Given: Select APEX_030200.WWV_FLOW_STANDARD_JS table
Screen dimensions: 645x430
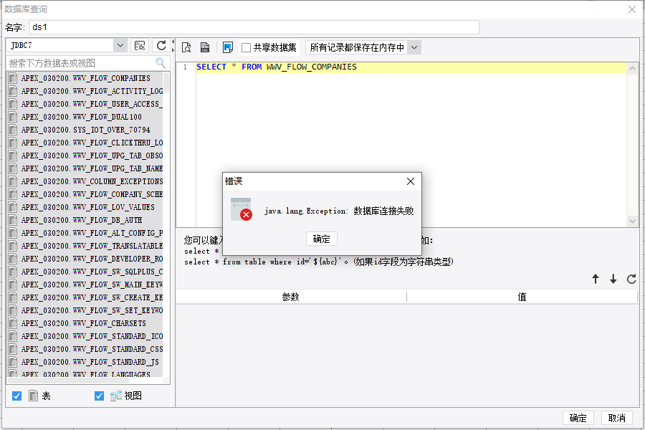Looking at the screenshot, I should [85, 362].
